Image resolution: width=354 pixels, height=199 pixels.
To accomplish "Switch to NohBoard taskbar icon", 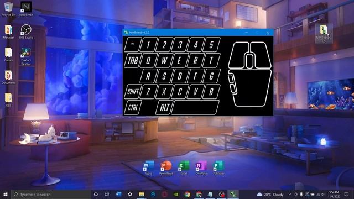I will [233, 194].
